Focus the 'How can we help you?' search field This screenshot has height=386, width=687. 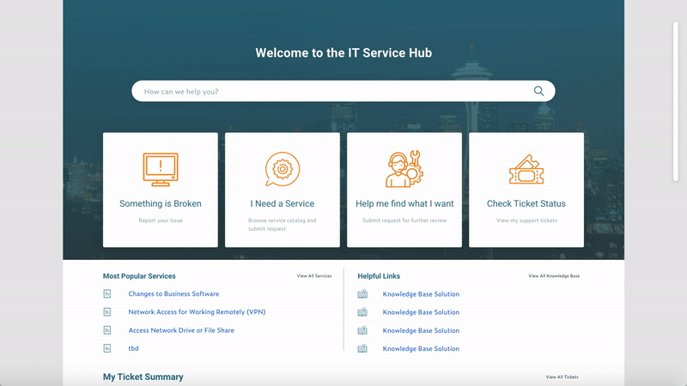pyautogui.click(x=343, y=91)
